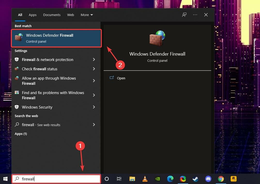Select the Apps search tab
Screen dimensions: 260x184
pos(33,15)
